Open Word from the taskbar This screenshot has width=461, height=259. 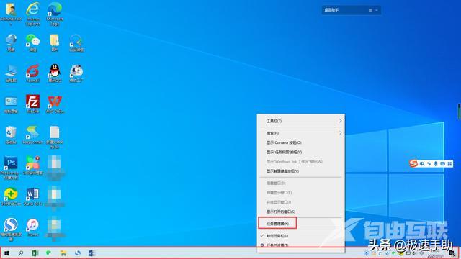[x=91, y=253]
